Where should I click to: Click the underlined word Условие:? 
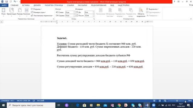pos(62,44)
